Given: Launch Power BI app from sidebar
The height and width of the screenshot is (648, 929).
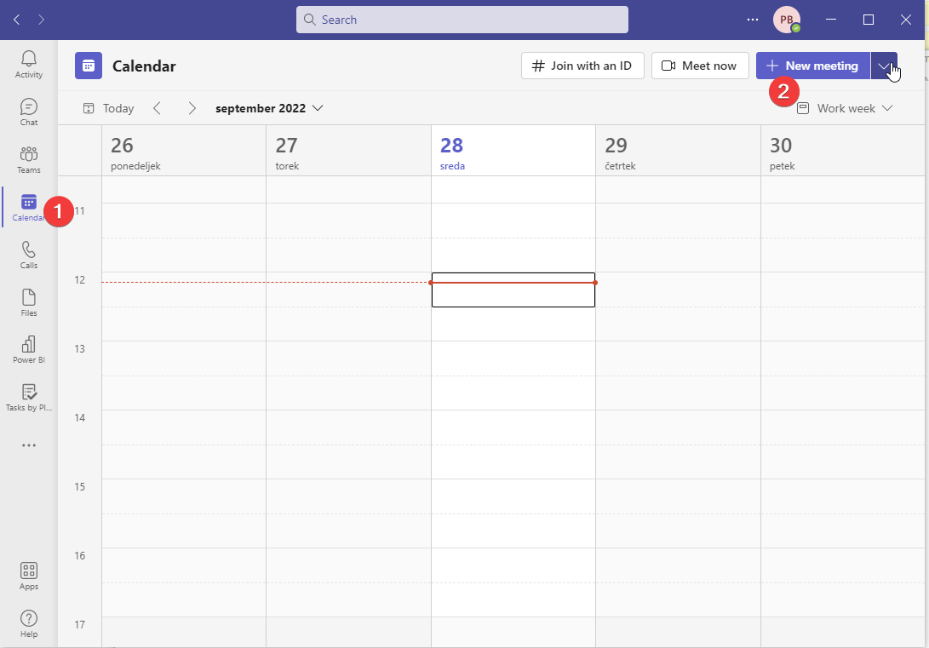Looking at the screenshot, I should pos(29,349).
